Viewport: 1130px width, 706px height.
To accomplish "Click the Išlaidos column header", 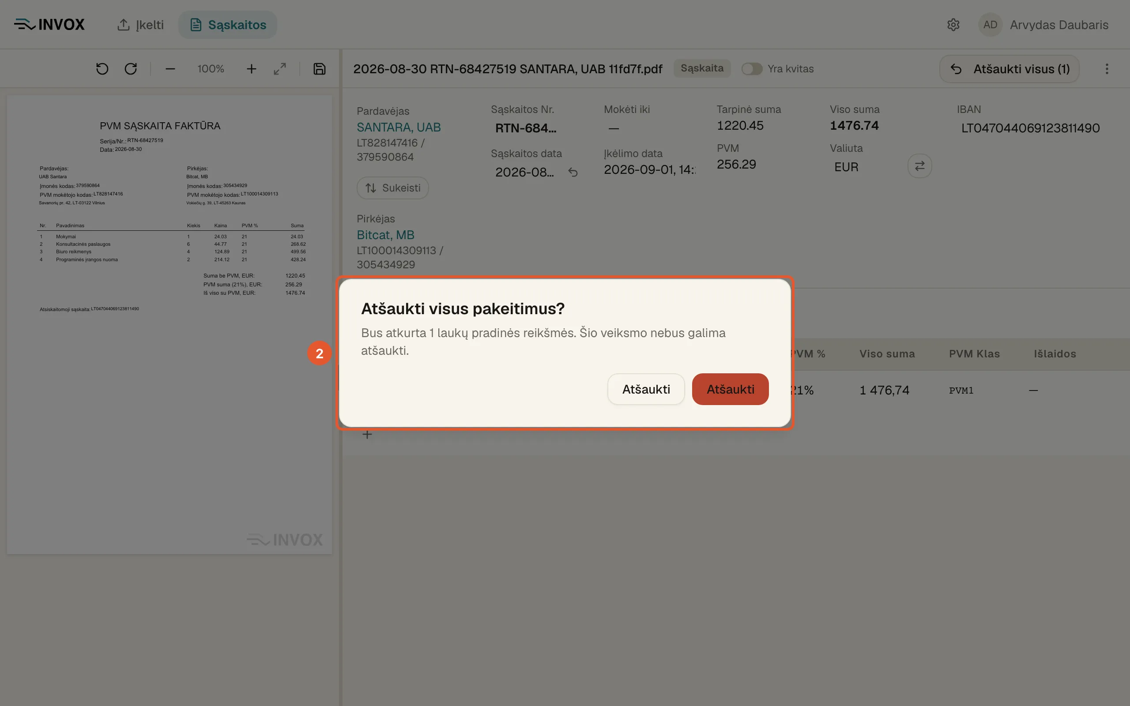I will point(1055,354).
